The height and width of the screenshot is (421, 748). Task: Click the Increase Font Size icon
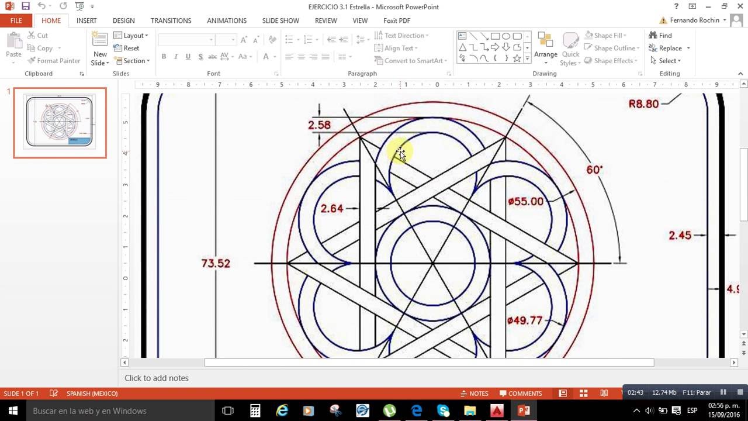pyautogui.click(x=244, y=39)
